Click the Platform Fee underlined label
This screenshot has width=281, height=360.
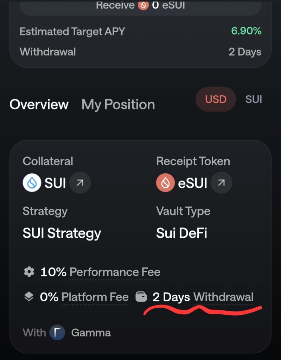click(95, 297)
